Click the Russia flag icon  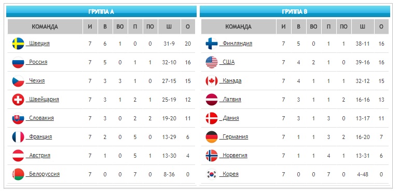(18, 62)
